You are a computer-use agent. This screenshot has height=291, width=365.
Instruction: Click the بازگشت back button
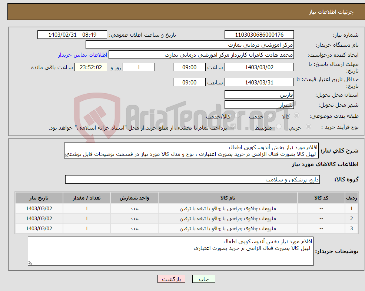(171, 279)
